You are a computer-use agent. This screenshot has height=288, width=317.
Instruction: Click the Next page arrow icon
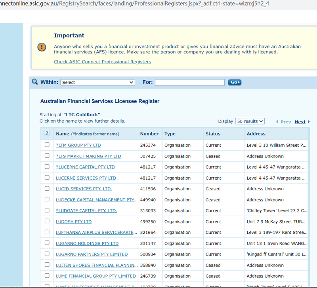pyautogui.click(x=309, y=122)
